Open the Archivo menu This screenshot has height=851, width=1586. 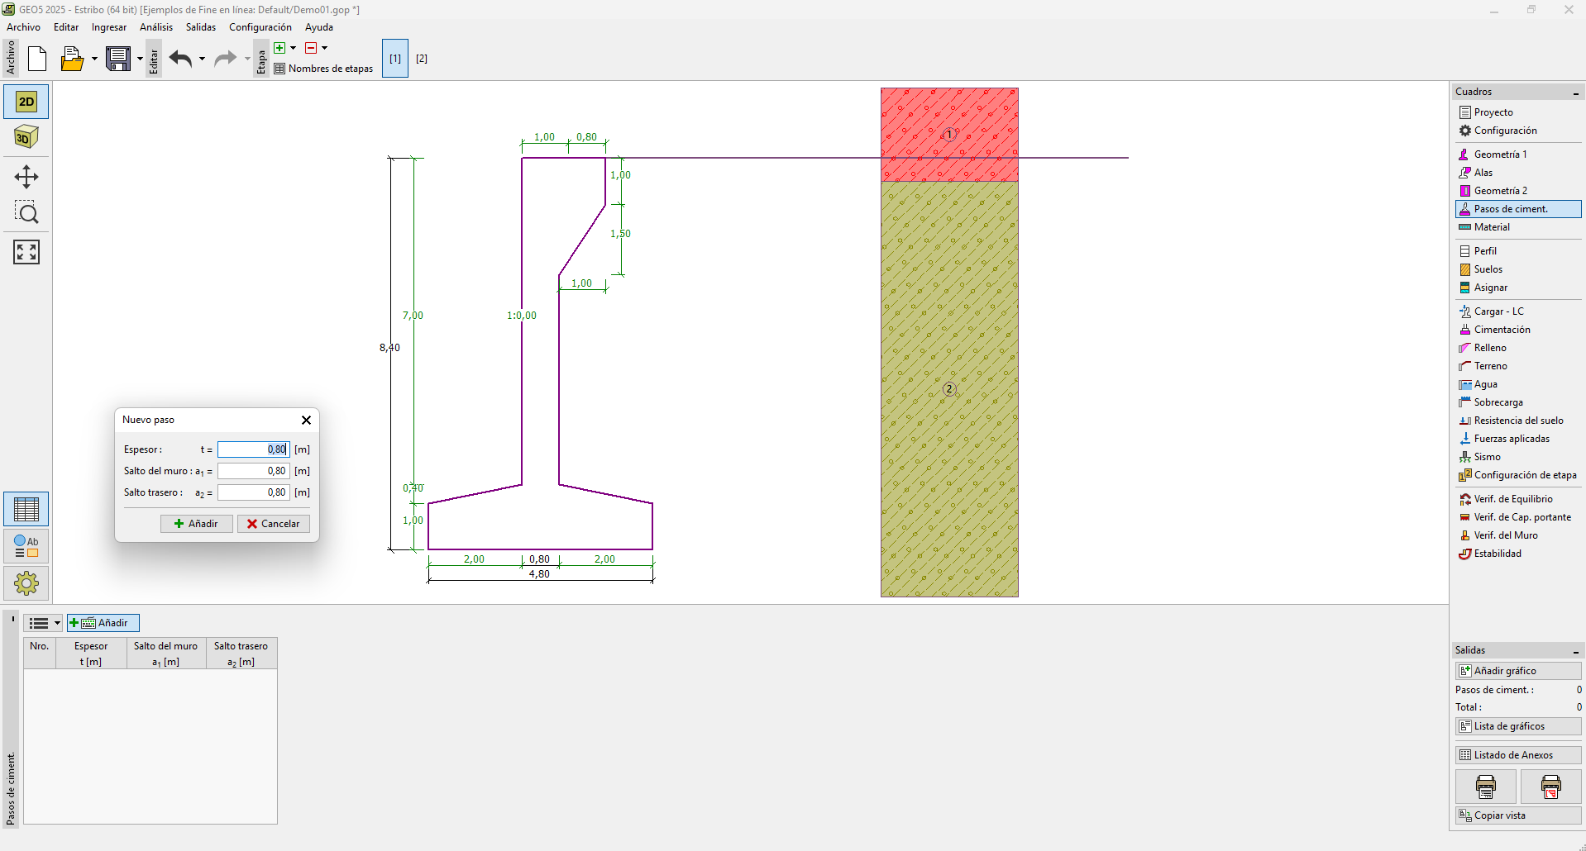[x=23, y=27]
